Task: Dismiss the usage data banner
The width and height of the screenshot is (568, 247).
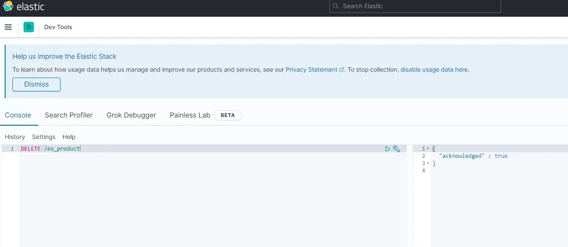Action: click(x=36, y=84)
